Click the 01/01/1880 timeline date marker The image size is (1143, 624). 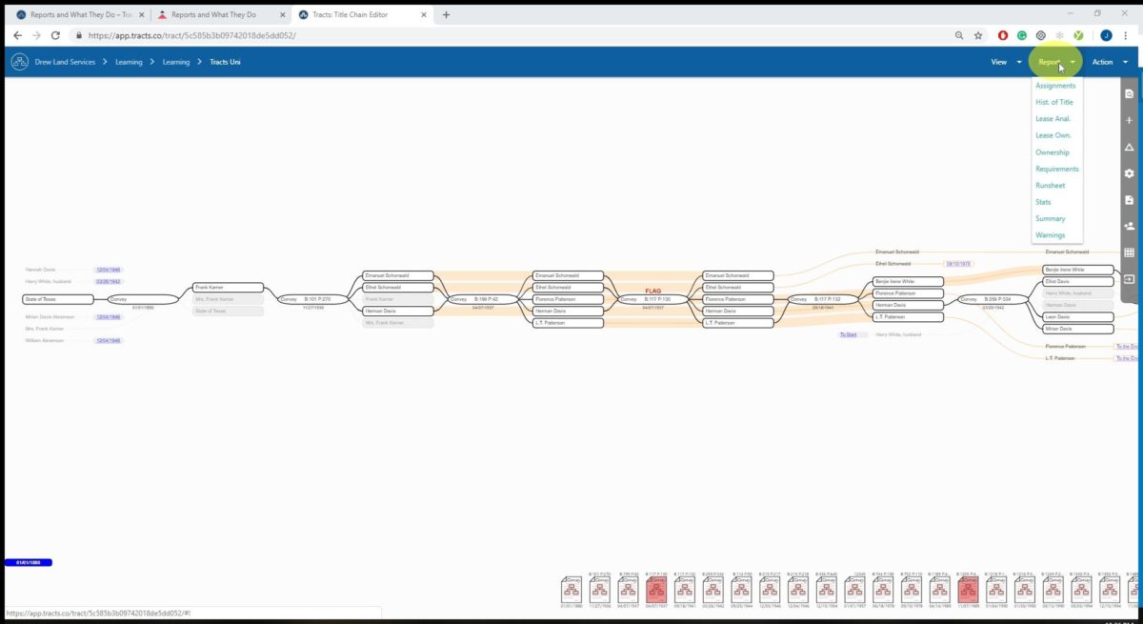coord(28,563)
